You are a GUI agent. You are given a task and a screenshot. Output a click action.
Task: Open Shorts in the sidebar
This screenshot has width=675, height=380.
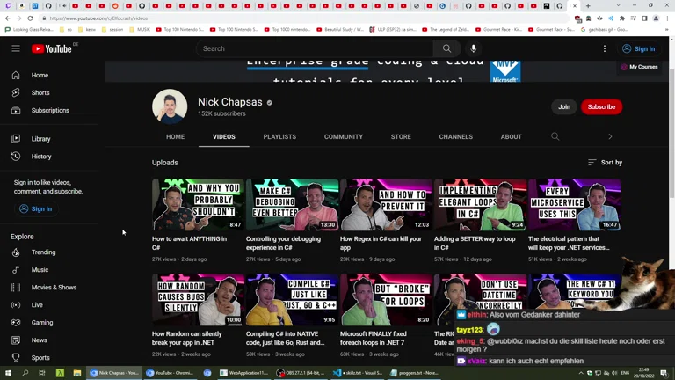(40, 92)
